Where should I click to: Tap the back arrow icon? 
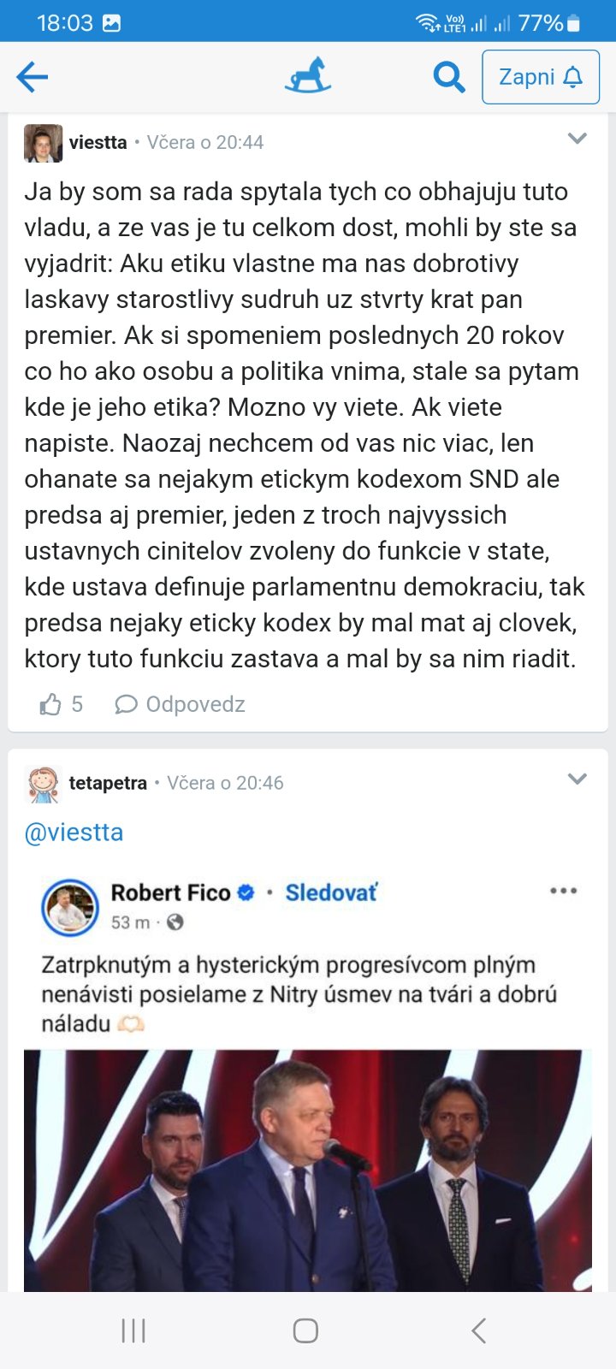click(x=33, y=78)
